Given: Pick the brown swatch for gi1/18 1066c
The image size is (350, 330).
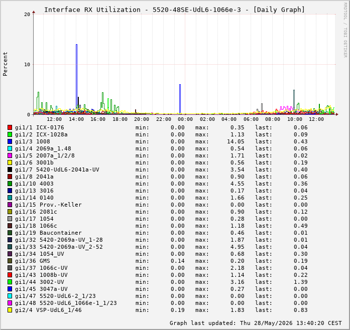Looking at the screenshot, I should pyautogui.click(x=10, y=226).
